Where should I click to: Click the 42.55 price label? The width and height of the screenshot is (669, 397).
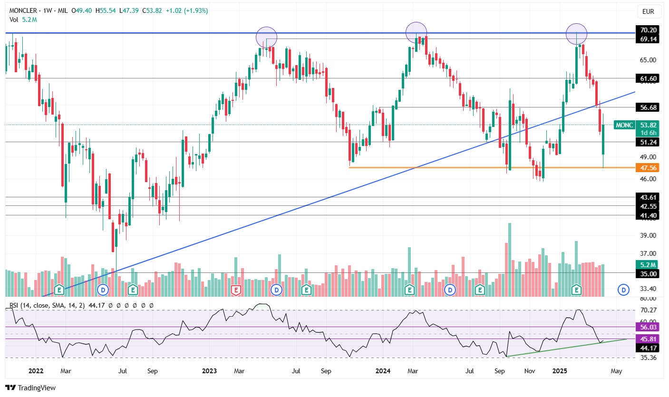click(x=648, y=206)
